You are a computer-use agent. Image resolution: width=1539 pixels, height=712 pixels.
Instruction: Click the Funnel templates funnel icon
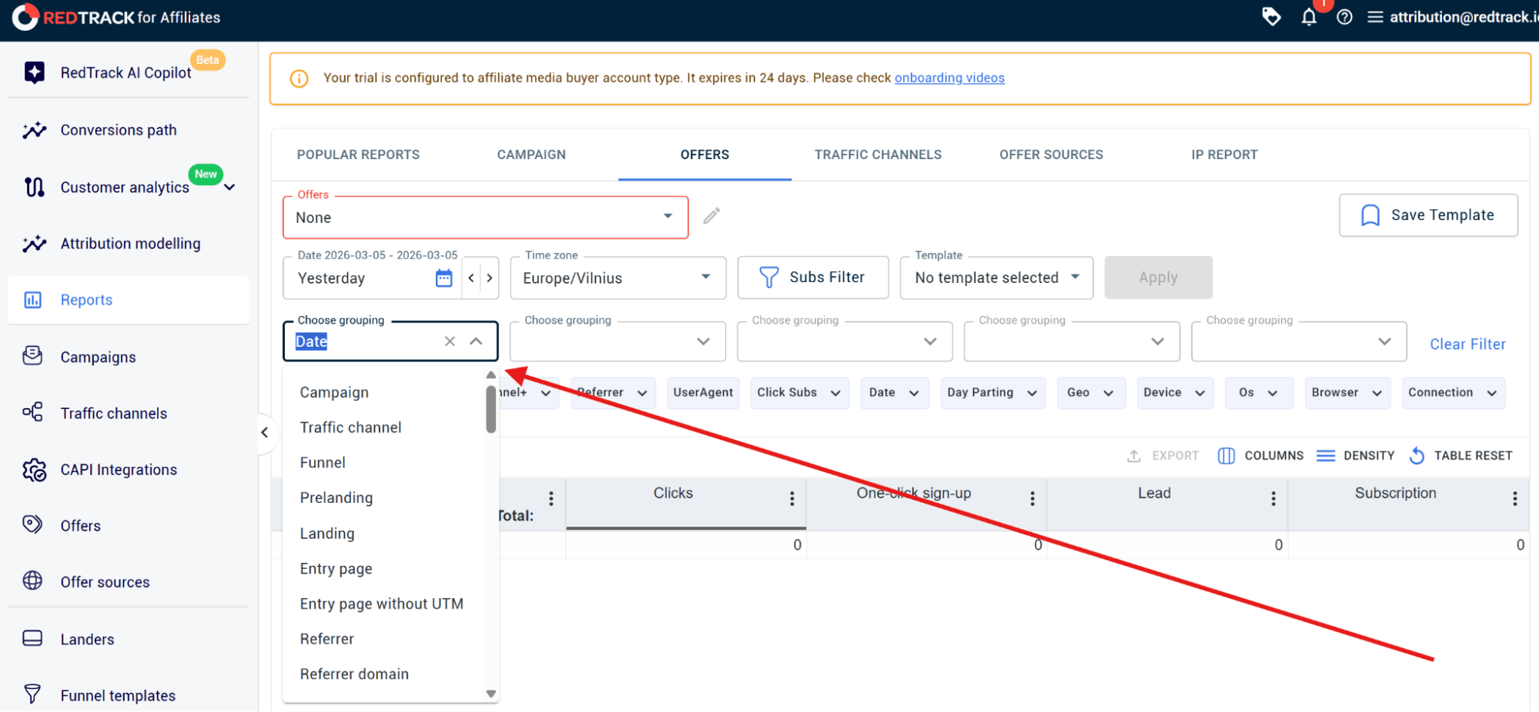[32, 695]
